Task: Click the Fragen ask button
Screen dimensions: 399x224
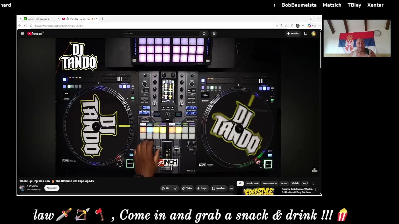Action: tap(202, 188)
